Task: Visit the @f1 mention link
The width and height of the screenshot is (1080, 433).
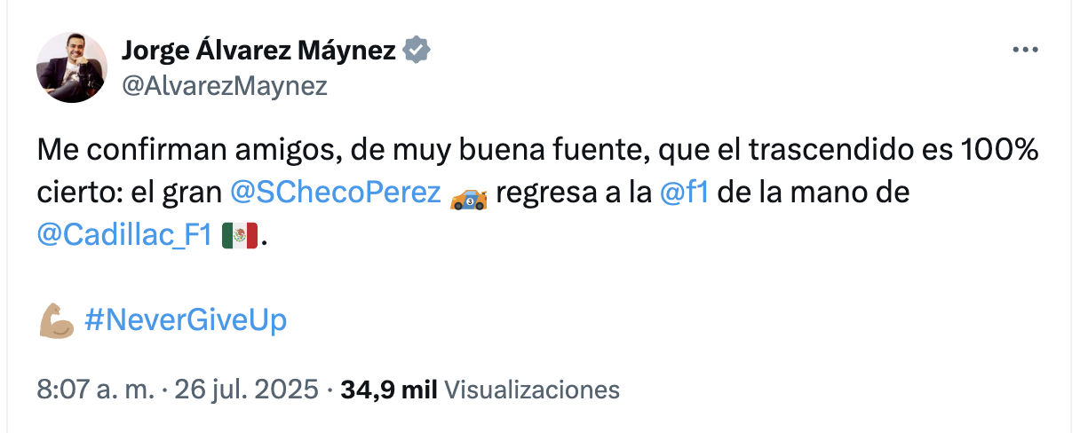Action: point(684,194)
